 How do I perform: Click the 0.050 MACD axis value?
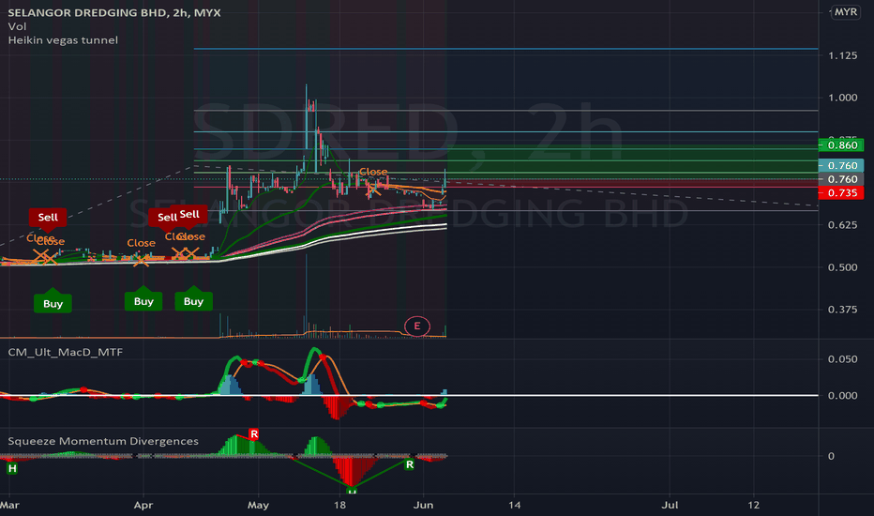click(842, 358)
